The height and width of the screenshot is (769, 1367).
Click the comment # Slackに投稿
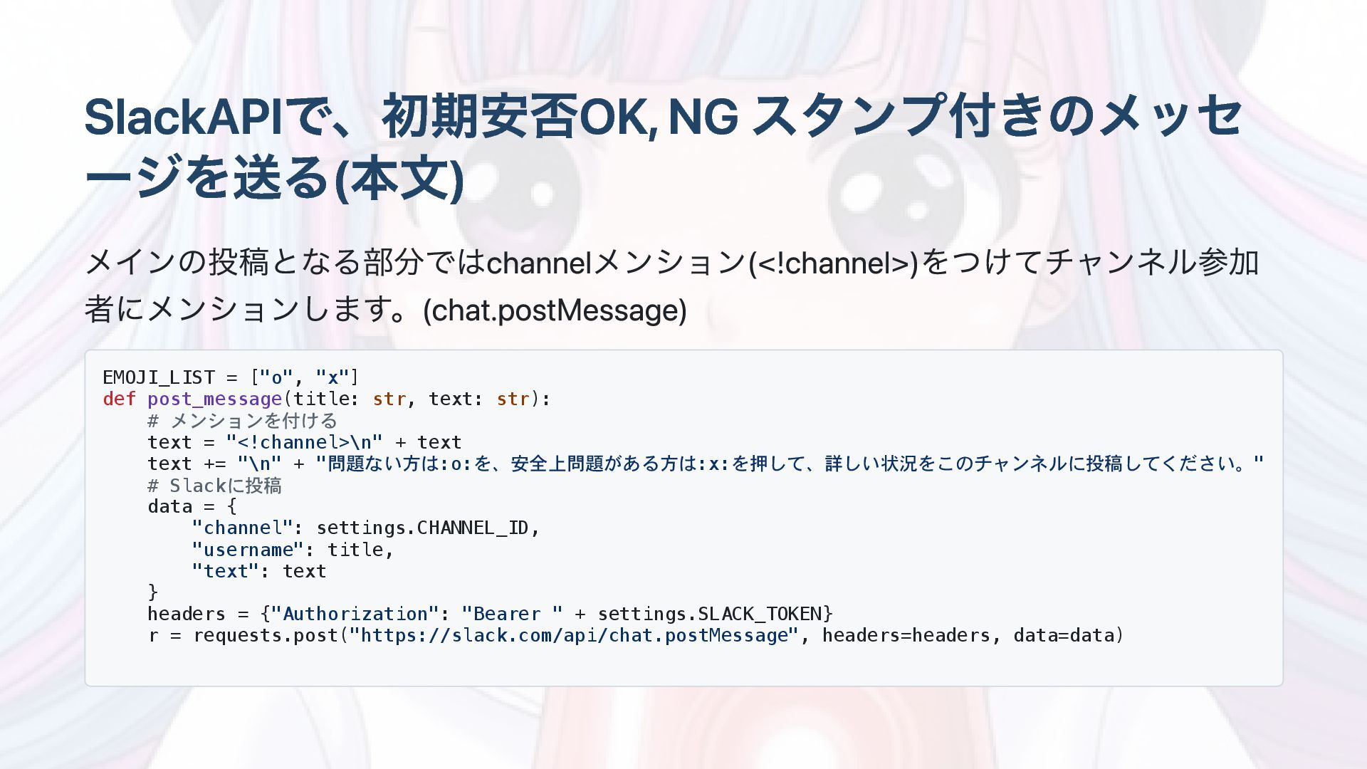[x=214, y=486]
